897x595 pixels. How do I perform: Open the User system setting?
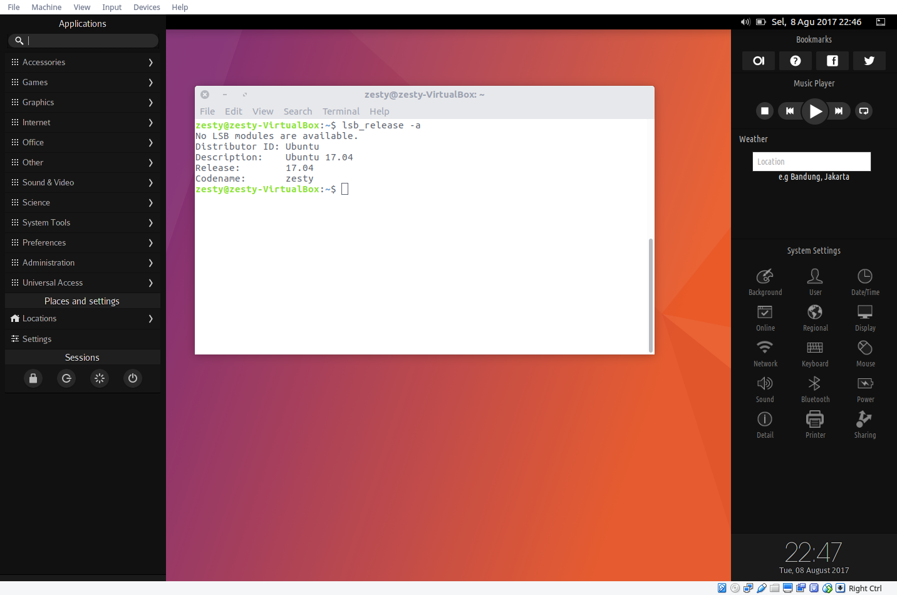pyautogui.click(x=815, y=282)
